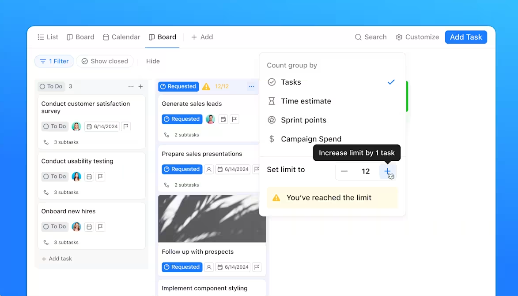
Task: Click + Add task in To Do column
Action: click(x=57, y=259)
